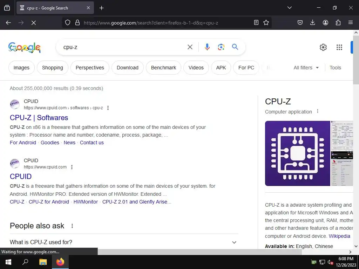Open the For Android sitelink
The image size is (359, 269).
point(23,143)
